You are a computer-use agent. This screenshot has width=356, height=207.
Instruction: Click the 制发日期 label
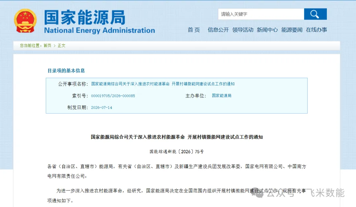click(78, 107)
